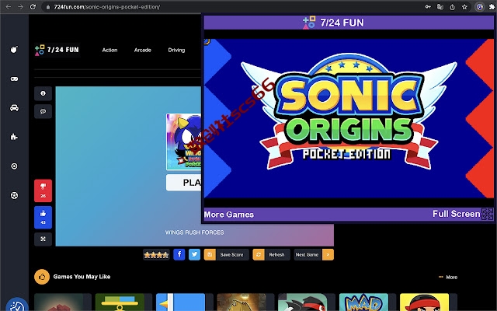Viewport: 497px width, 311px height.
Task: Click the car icon in left sidebar
Action: (14, 108)
